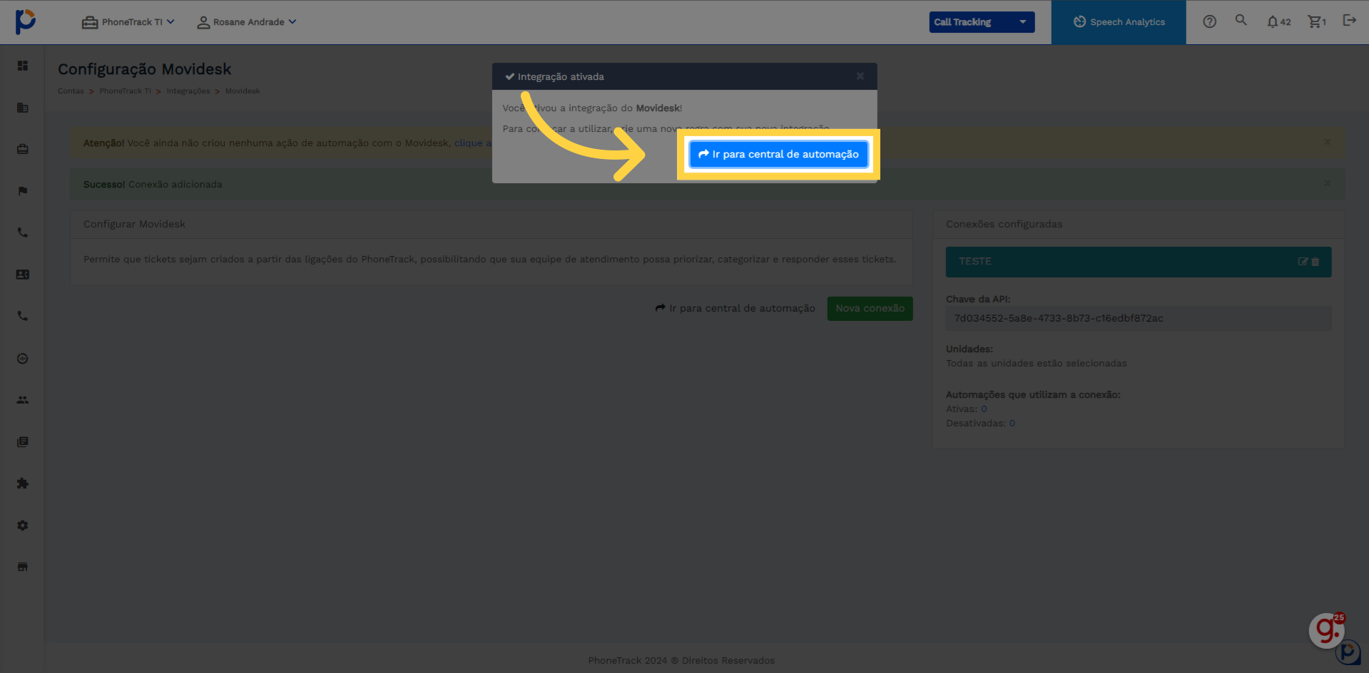Open the search magnifier icon
The height and width of the screenshot is (673, 1369).
click(1241, 20)
